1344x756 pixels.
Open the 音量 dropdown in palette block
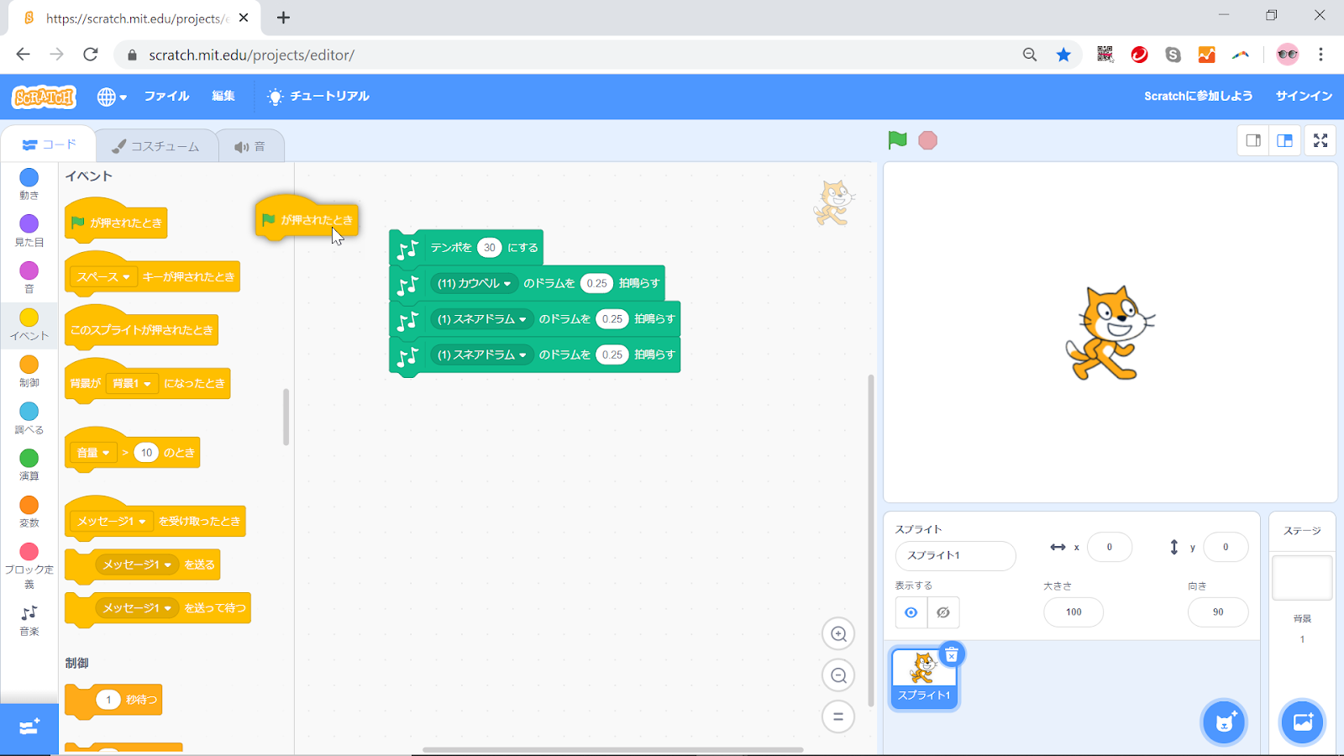(93, 453)
